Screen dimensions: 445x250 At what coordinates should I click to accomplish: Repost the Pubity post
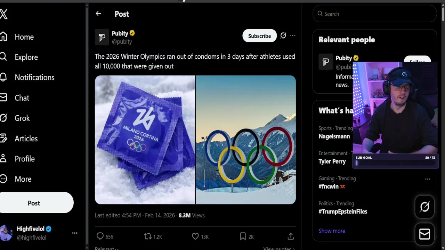click(x=148, y=236)
